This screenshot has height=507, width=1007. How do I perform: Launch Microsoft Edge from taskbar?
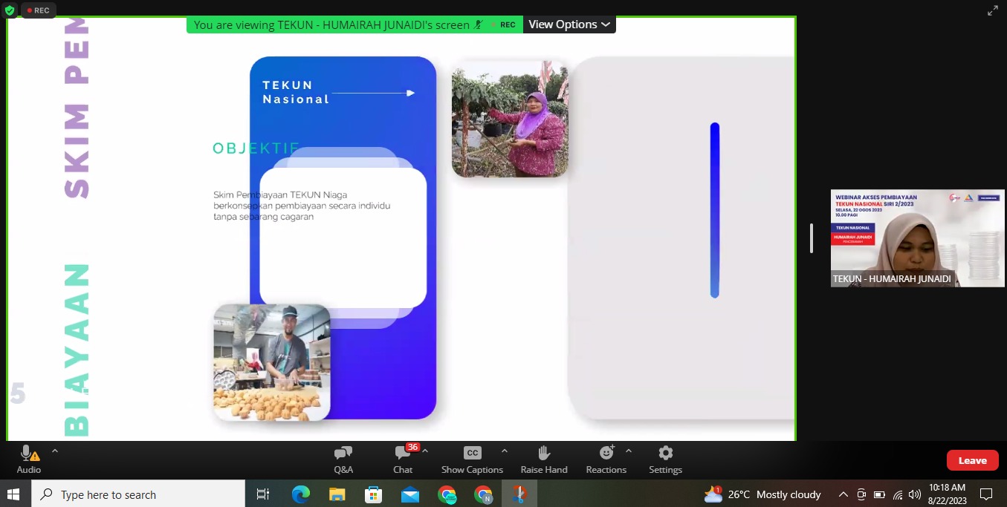point(300,494)
